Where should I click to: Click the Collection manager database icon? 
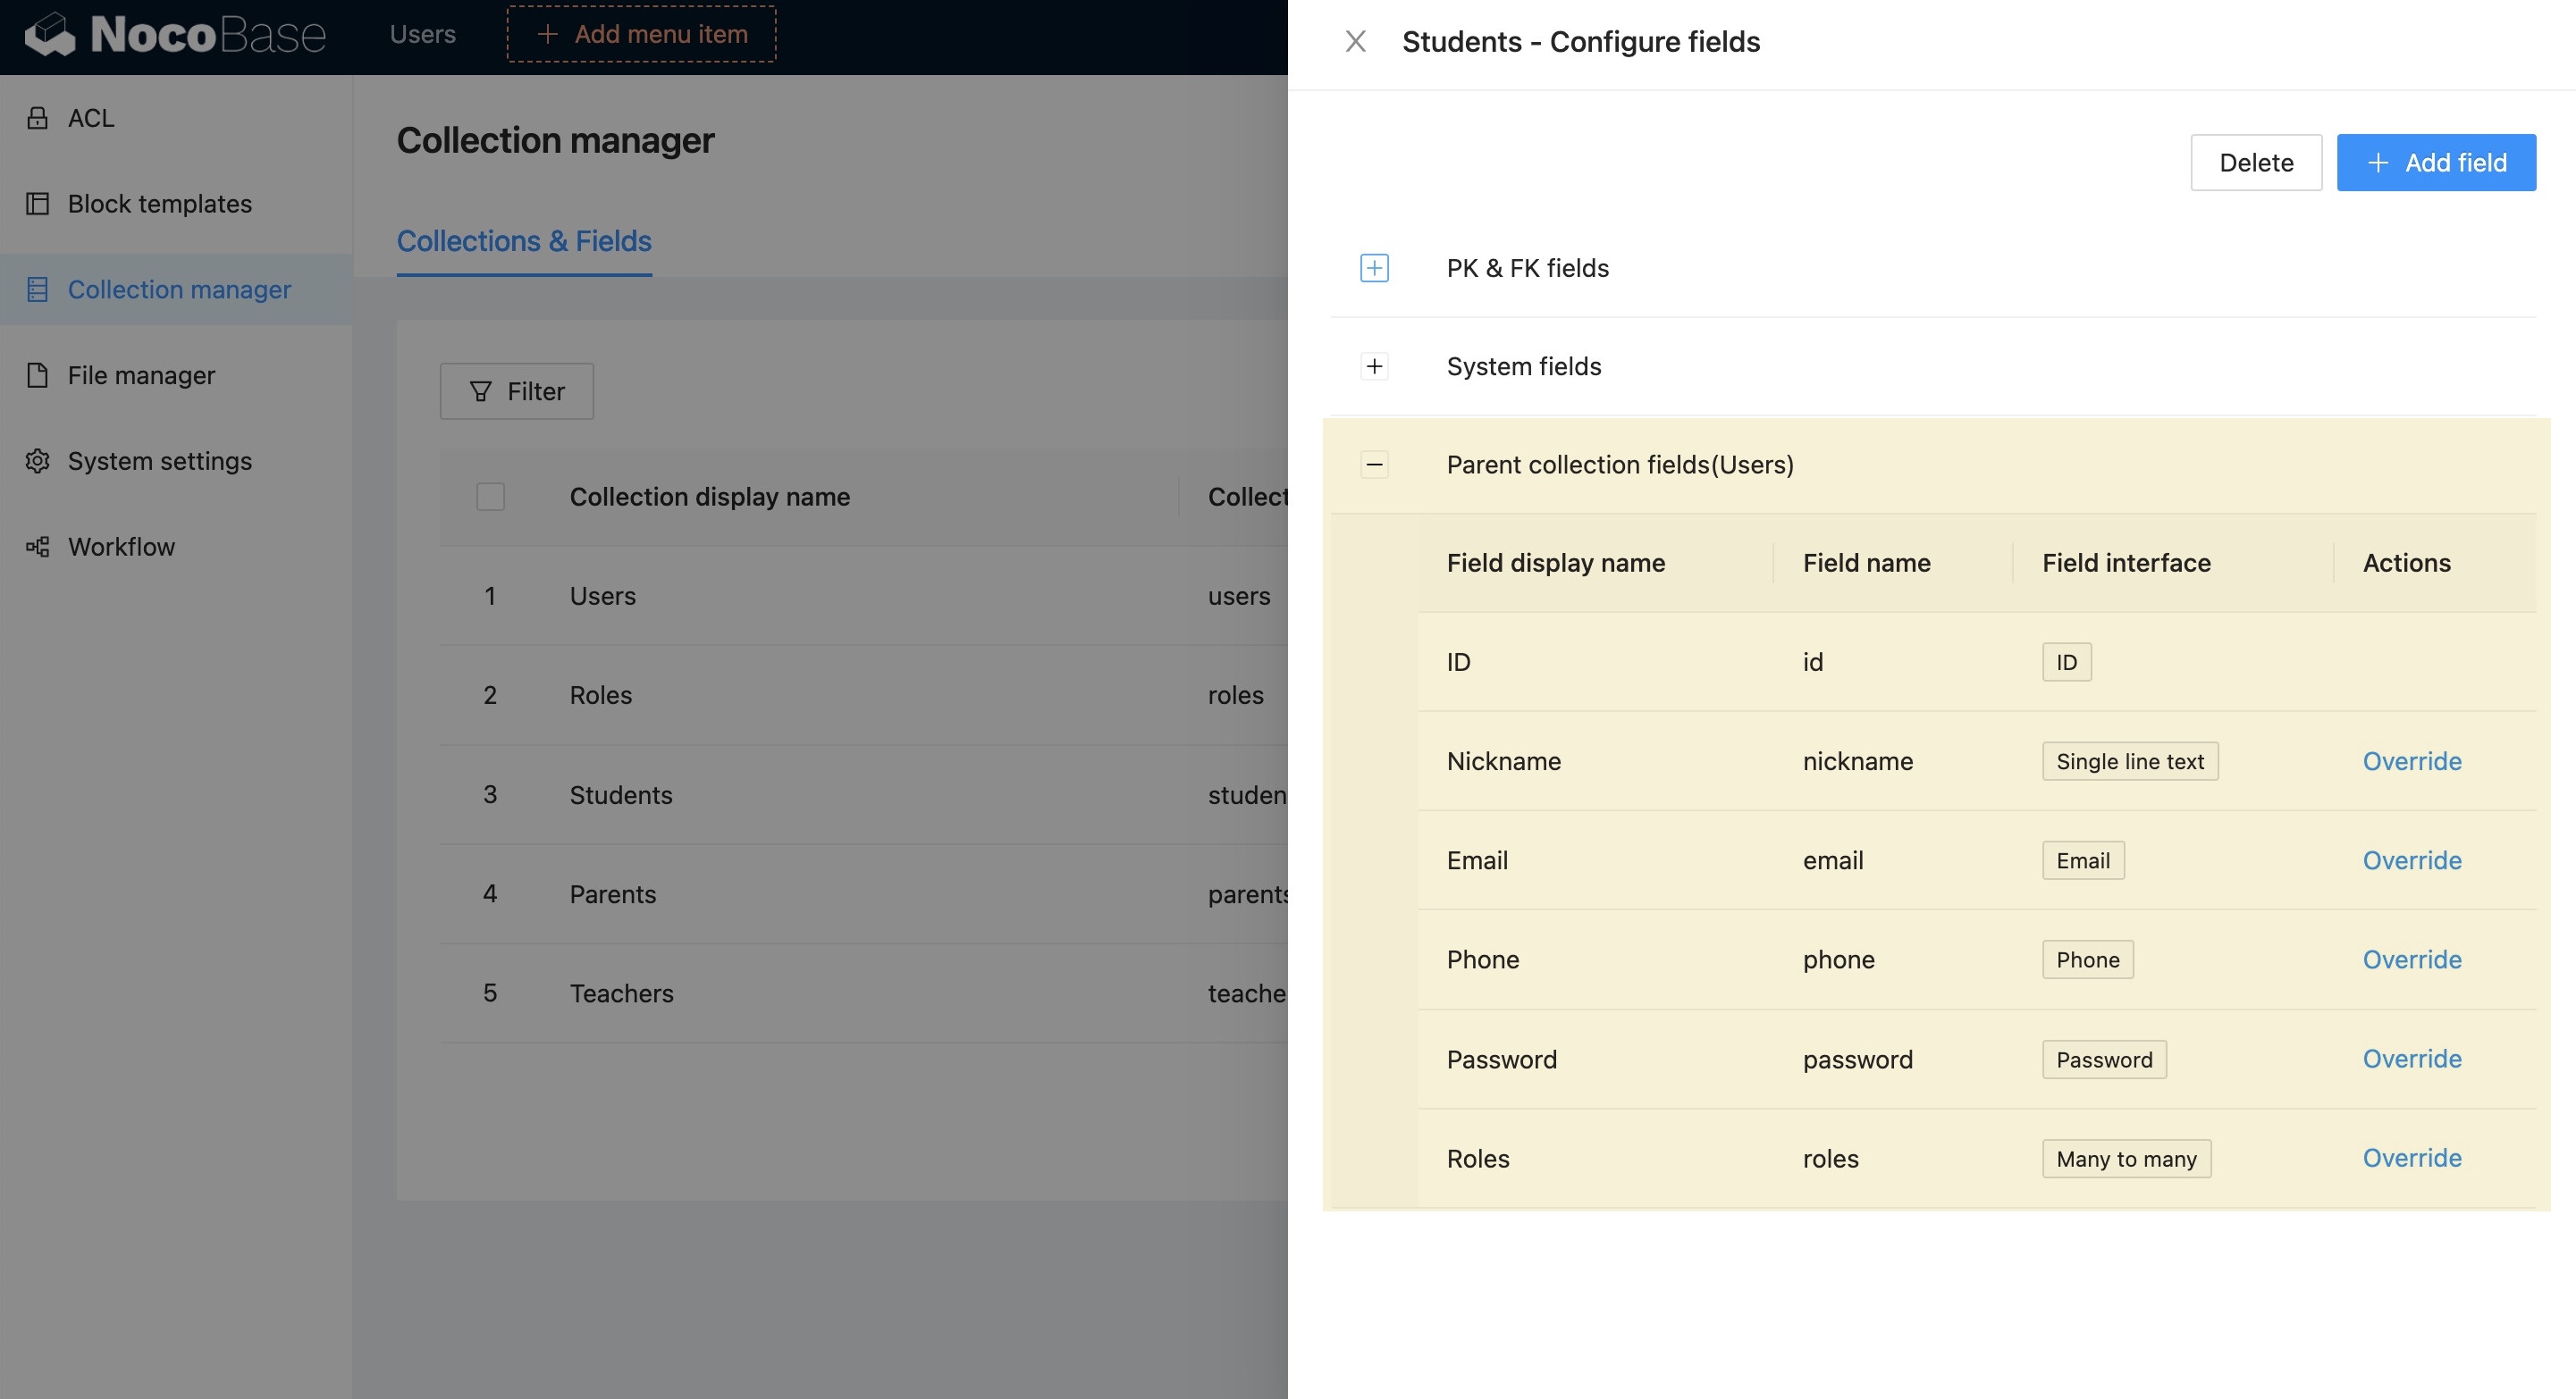tap(37, 289)
